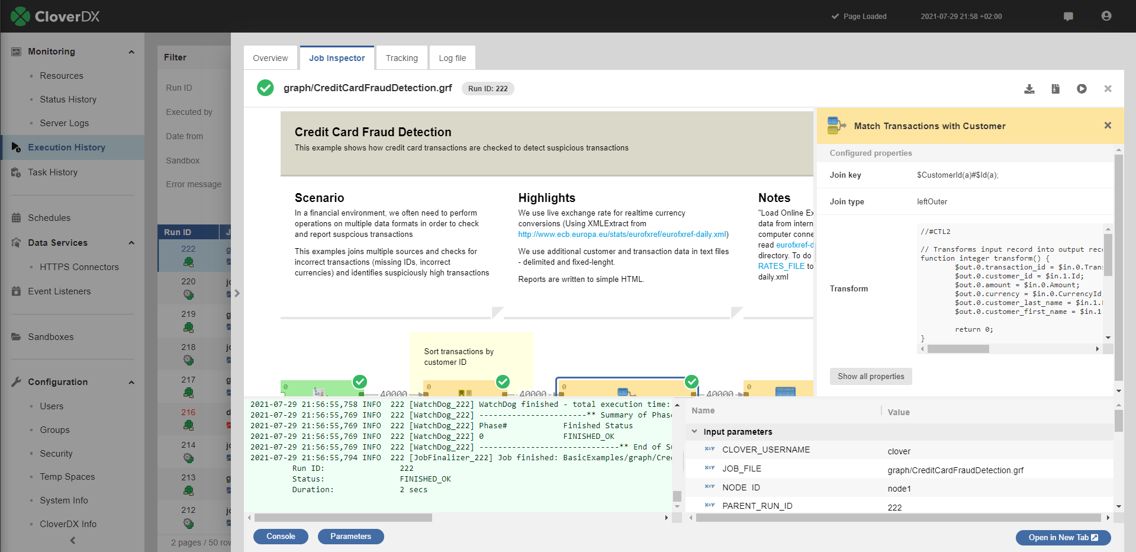Click the Parameters button
The width and height of the screenshot is (1136, 552).
[x=350, y=537]
